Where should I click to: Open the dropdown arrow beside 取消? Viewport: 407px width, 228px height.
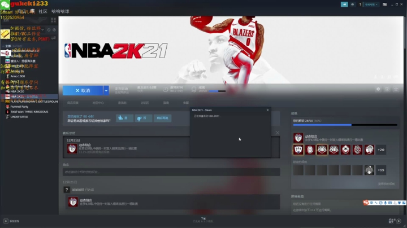click(x=106, y=90)
